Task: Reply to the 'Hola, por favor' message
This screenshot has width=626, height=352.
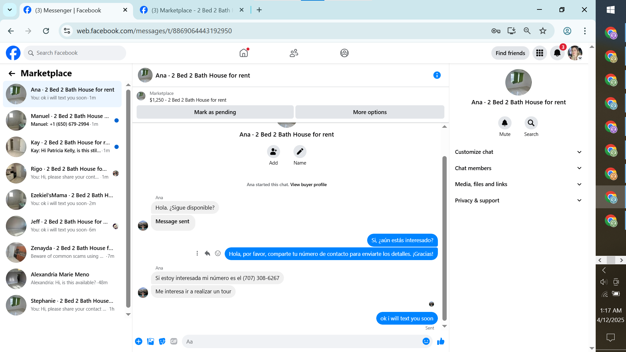Action: [207, 253]
